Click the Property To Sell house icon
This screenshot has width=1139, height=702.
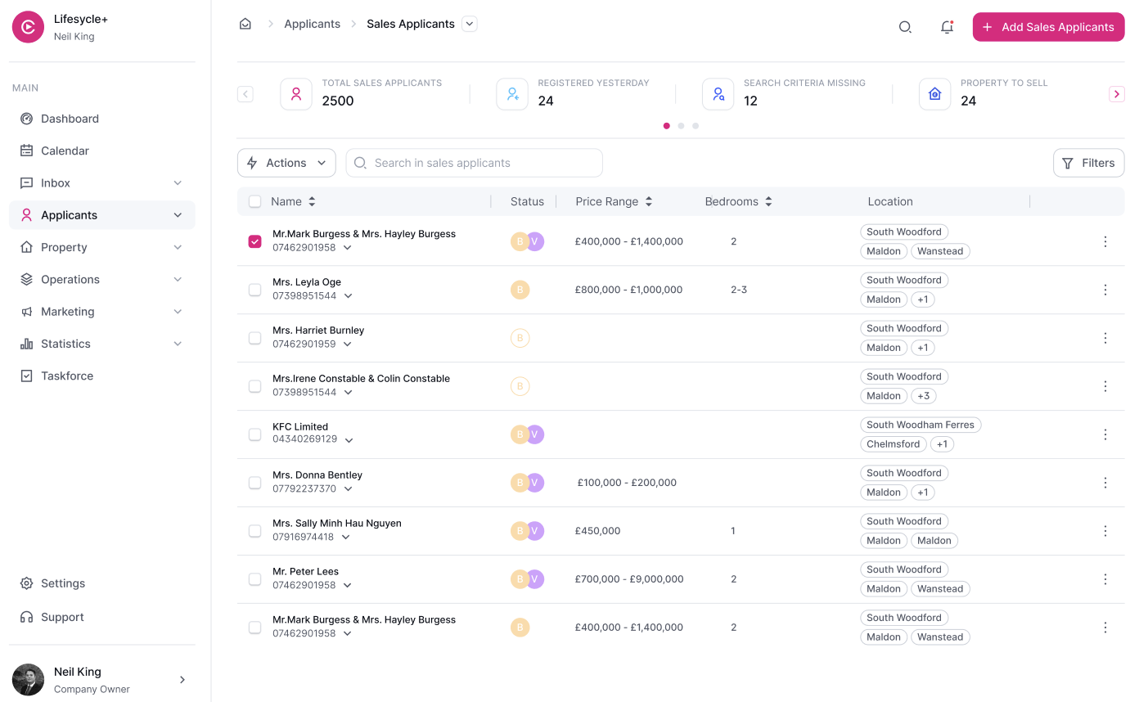[x=934, y=93]
